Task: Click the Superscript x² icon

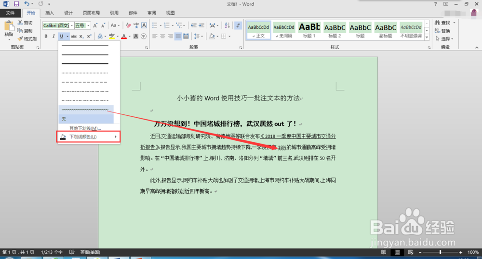Action: point(89,36)
